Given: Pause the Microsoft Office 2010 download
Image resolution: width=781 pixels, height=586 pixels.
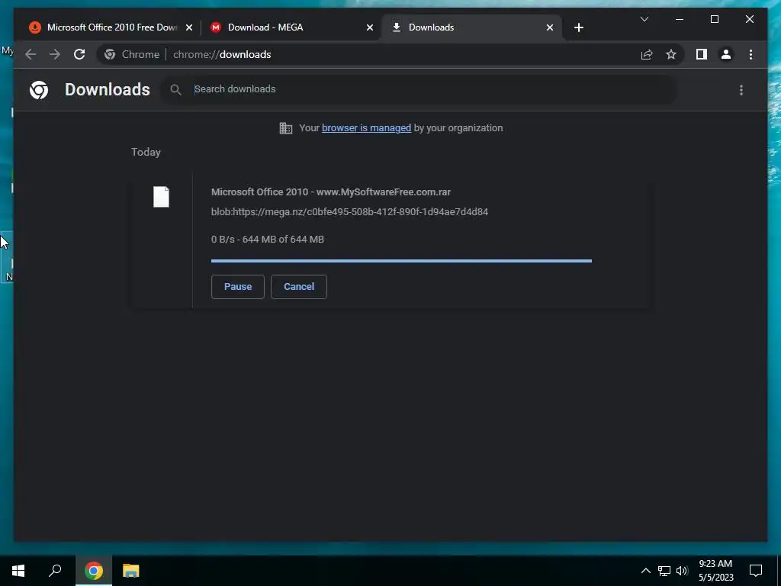Looking at the screenshot, I should [x=238, y=287].
